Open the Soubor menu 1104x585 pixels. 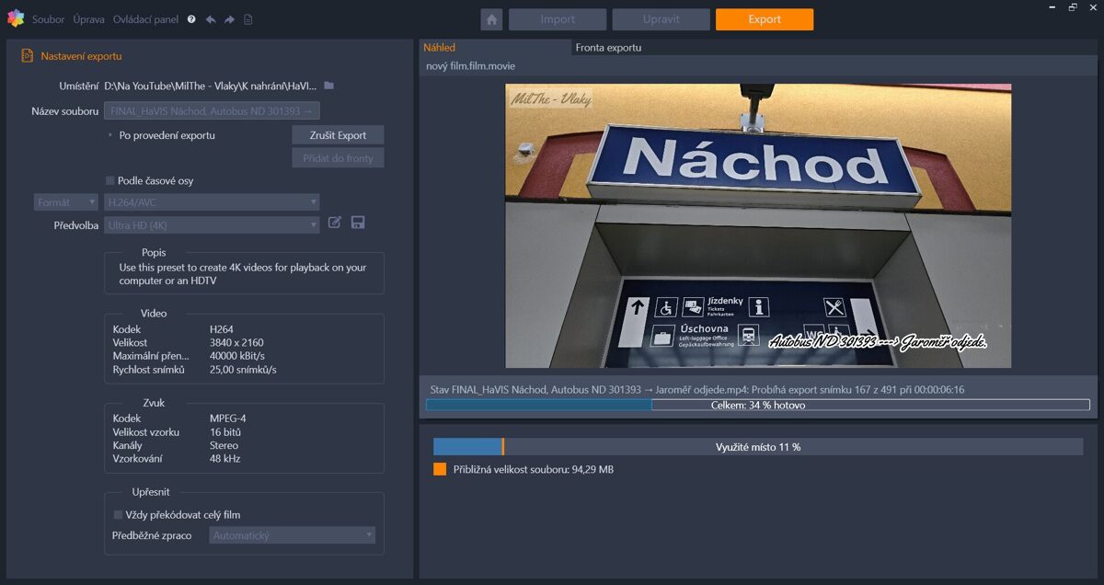click(48, 18)
